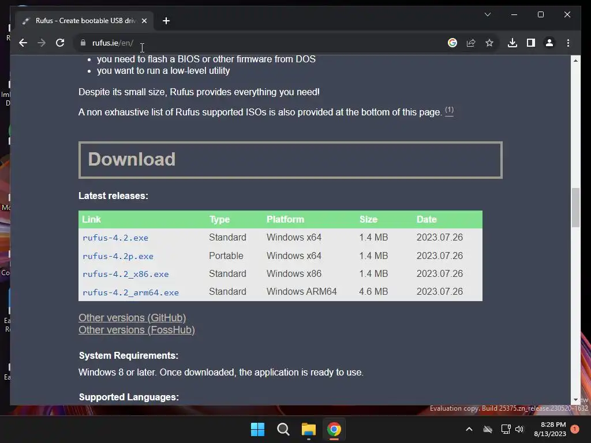Click the Latest releases label
Screen dimensions: 591x443
coord(114,196)
